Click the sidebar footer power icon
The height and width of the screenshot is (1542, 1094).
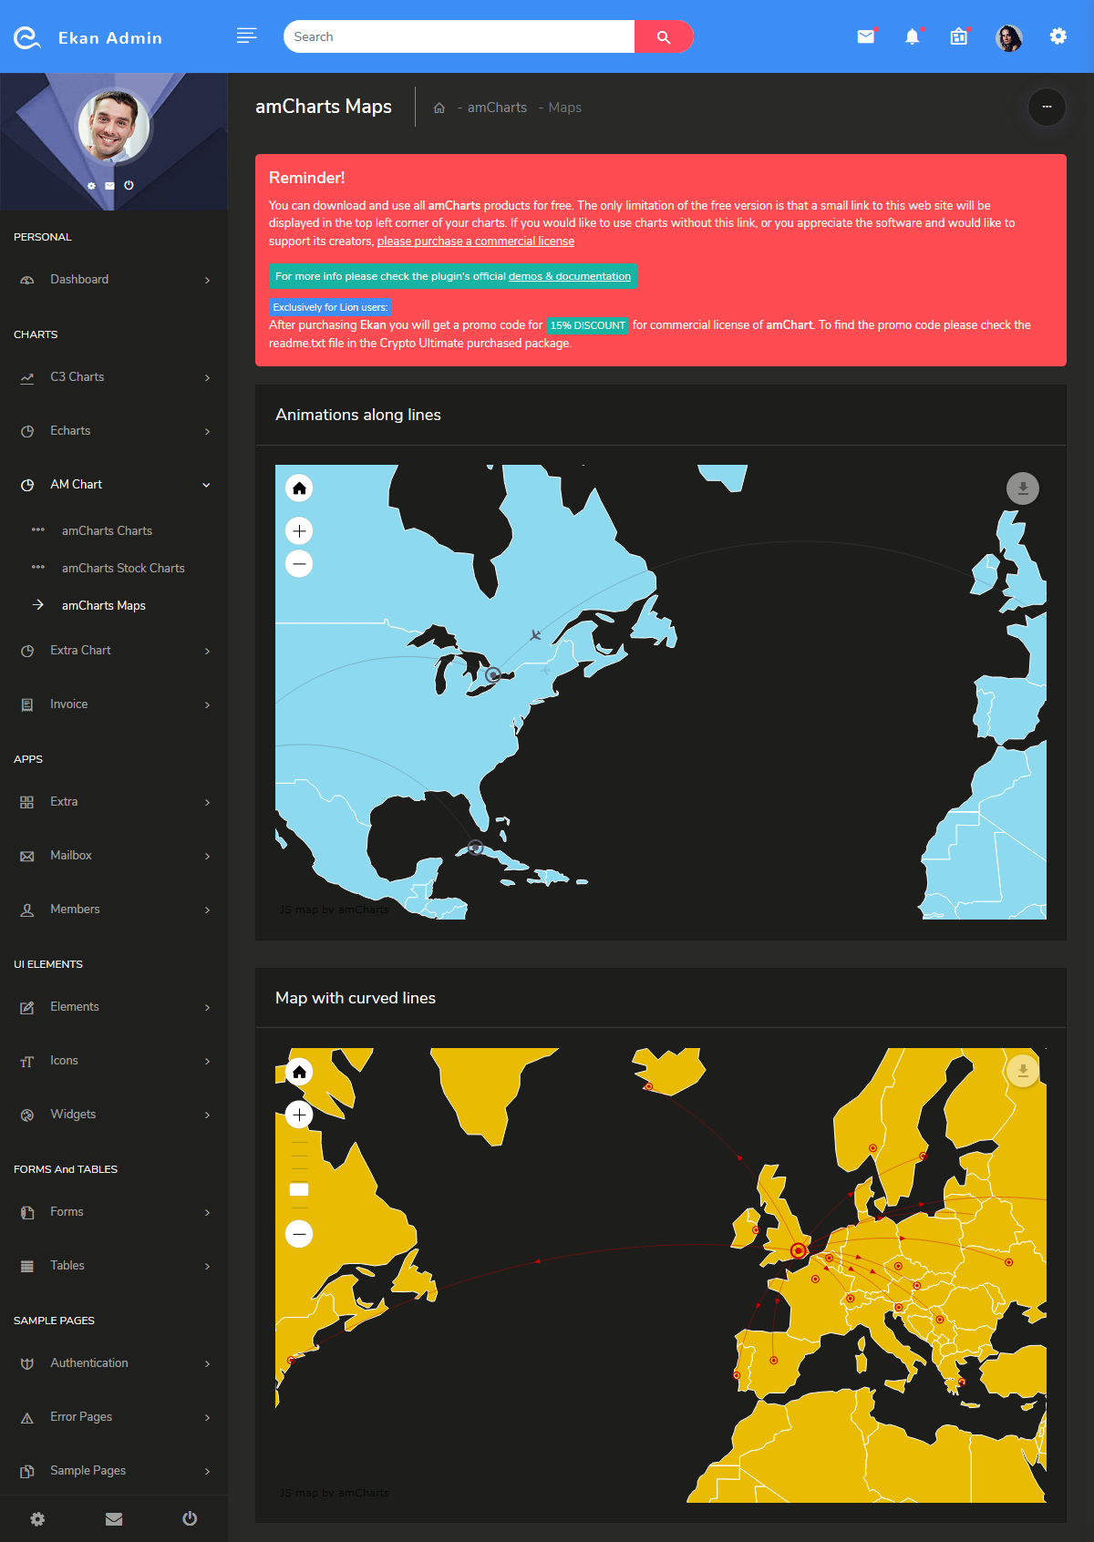click(x=190, y=1518)
